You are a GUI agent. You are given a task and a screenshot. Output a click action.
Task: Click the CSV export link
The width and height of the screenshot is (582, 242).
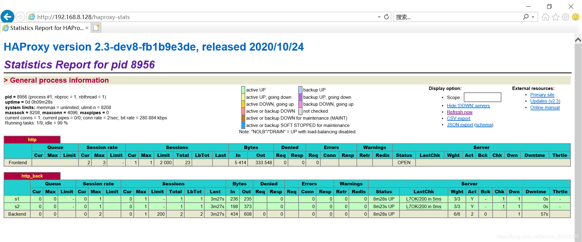pyautogui.click(x=458, y=118)
